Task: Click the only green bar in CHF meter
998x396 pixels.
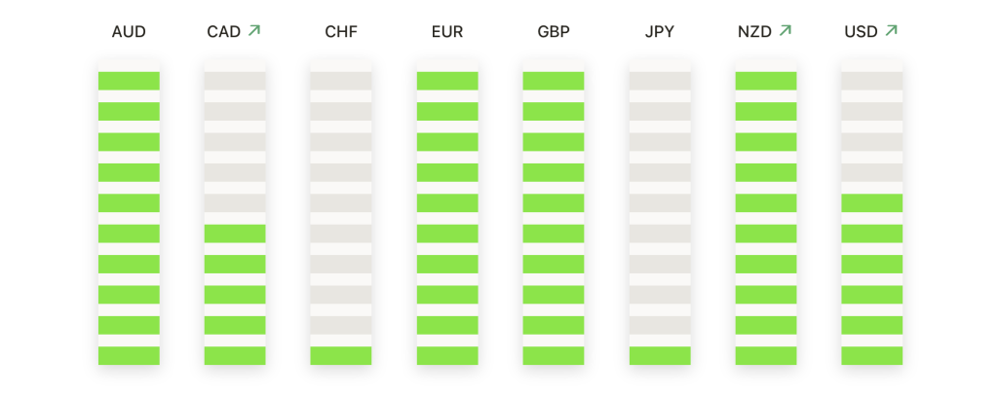Action: pos(341,355)
